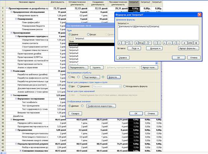Insert a closing parenthesis in the formula

tap(159, 43)
